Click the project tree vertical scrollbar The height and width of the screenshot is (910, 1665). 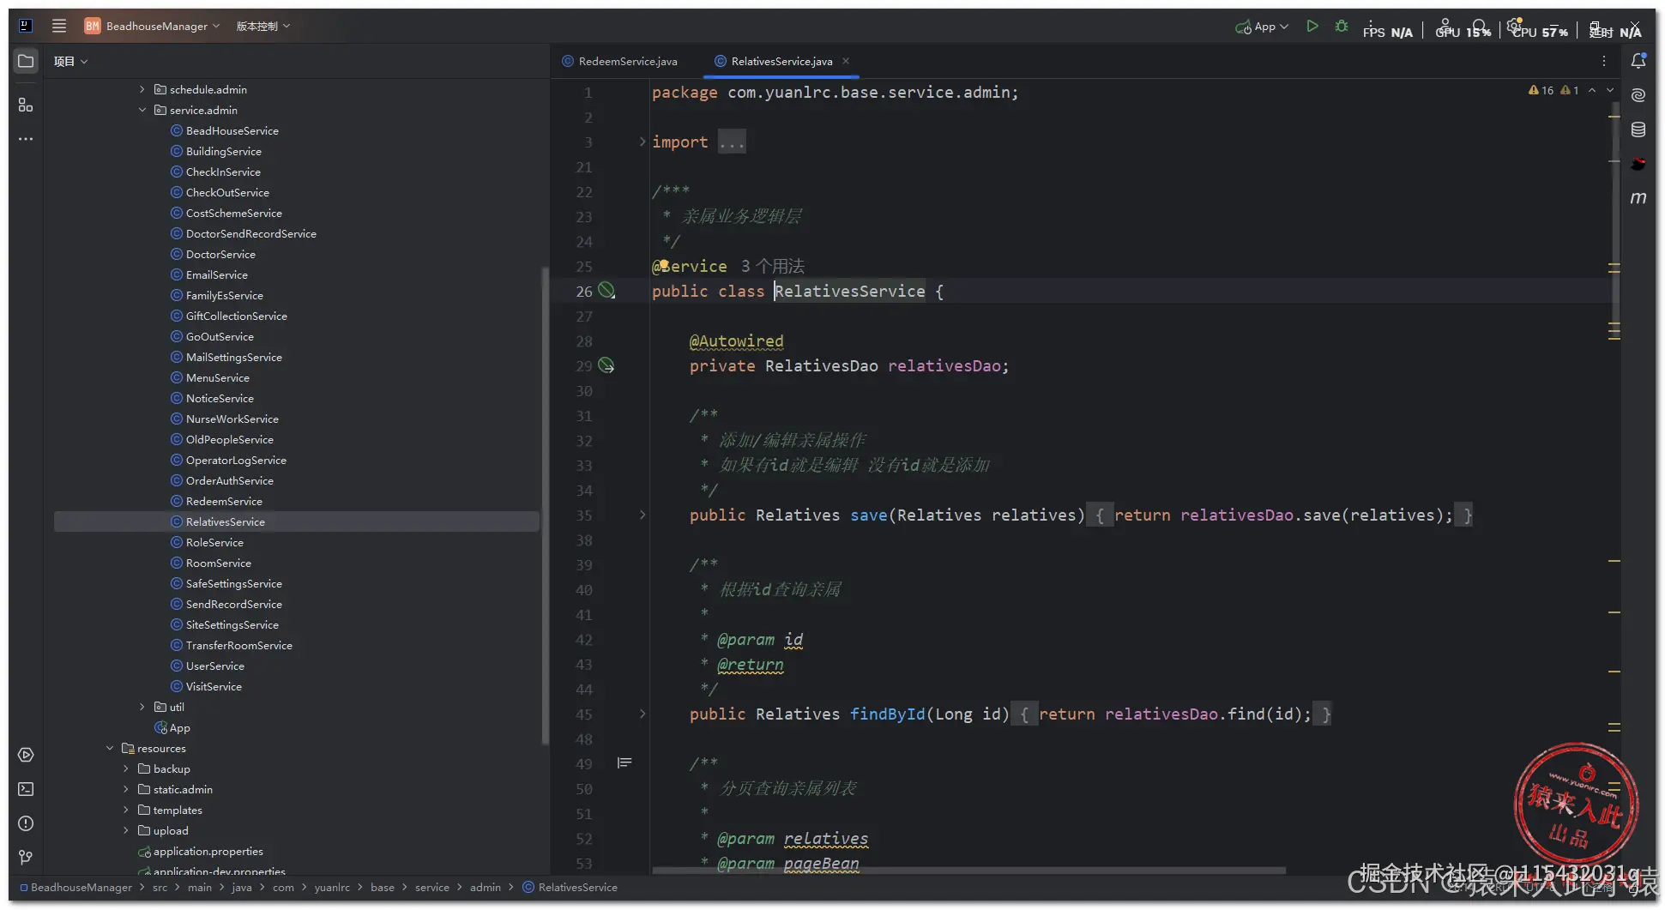click(x=544, y=506)
